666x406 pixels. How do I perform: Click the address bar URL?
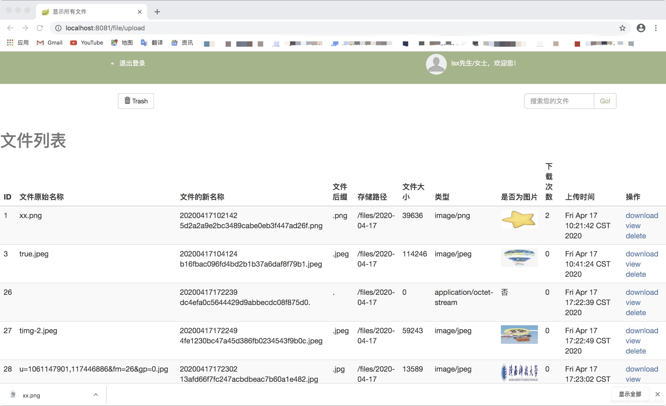click(105, 28)
